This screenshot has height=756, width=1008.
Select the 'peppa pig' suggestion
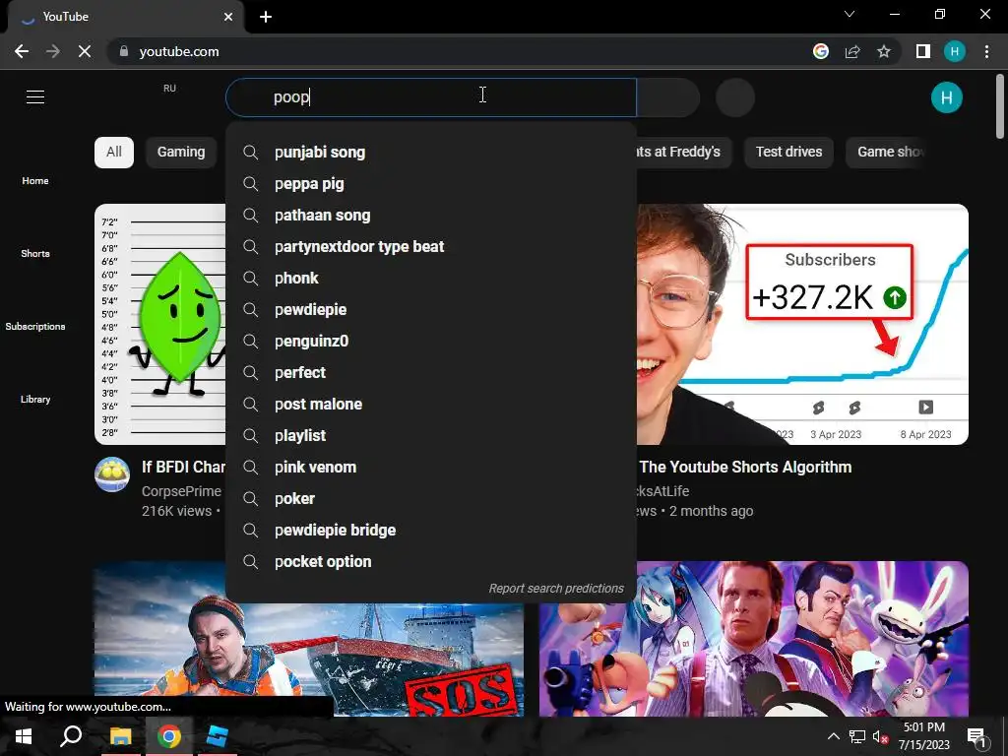coord(431,184)
